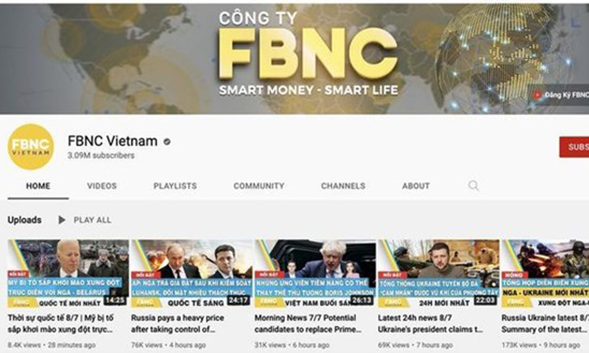The height and width of the screenshot is (353, 589).
Task: Open the Russia pays a heavy price video thumbnail
Action: (191, 274)
